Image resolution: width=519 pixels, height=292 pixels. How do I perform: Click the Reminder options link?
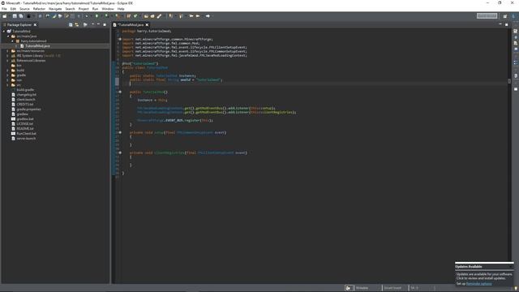click(x=478, y=284)
